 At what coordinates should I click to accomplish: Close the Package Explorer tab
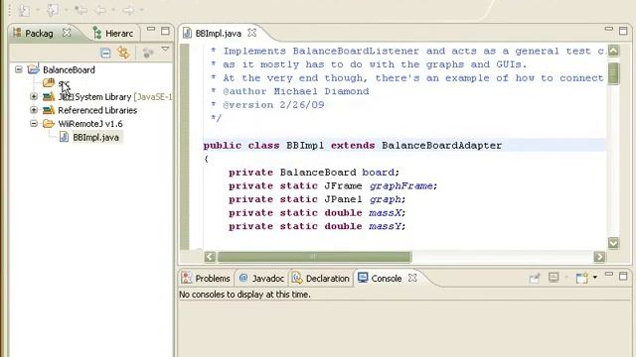tap(67, 33)
